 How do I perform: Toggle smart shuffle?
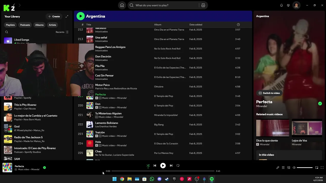(x=148, y=165)
